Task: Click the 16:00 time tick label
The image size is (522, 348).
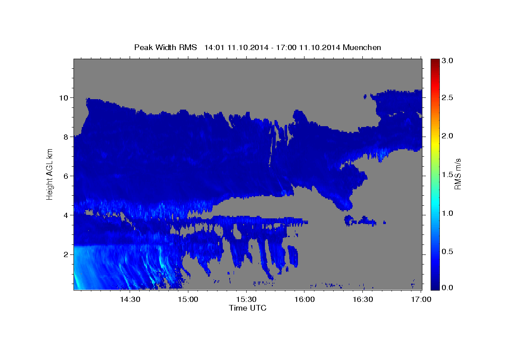Action: [x=305, y=299]
